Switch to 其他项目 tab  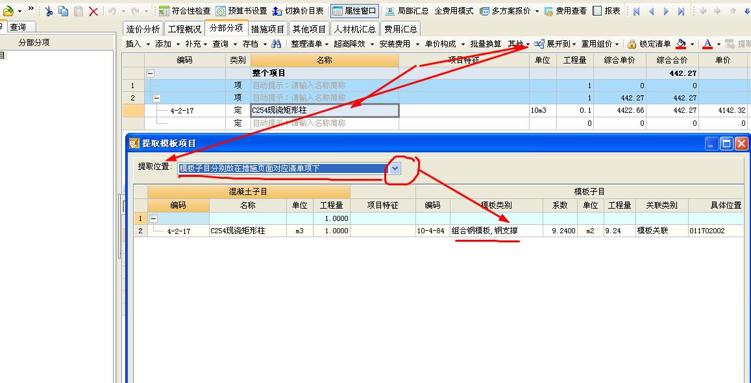coord(309,29)
